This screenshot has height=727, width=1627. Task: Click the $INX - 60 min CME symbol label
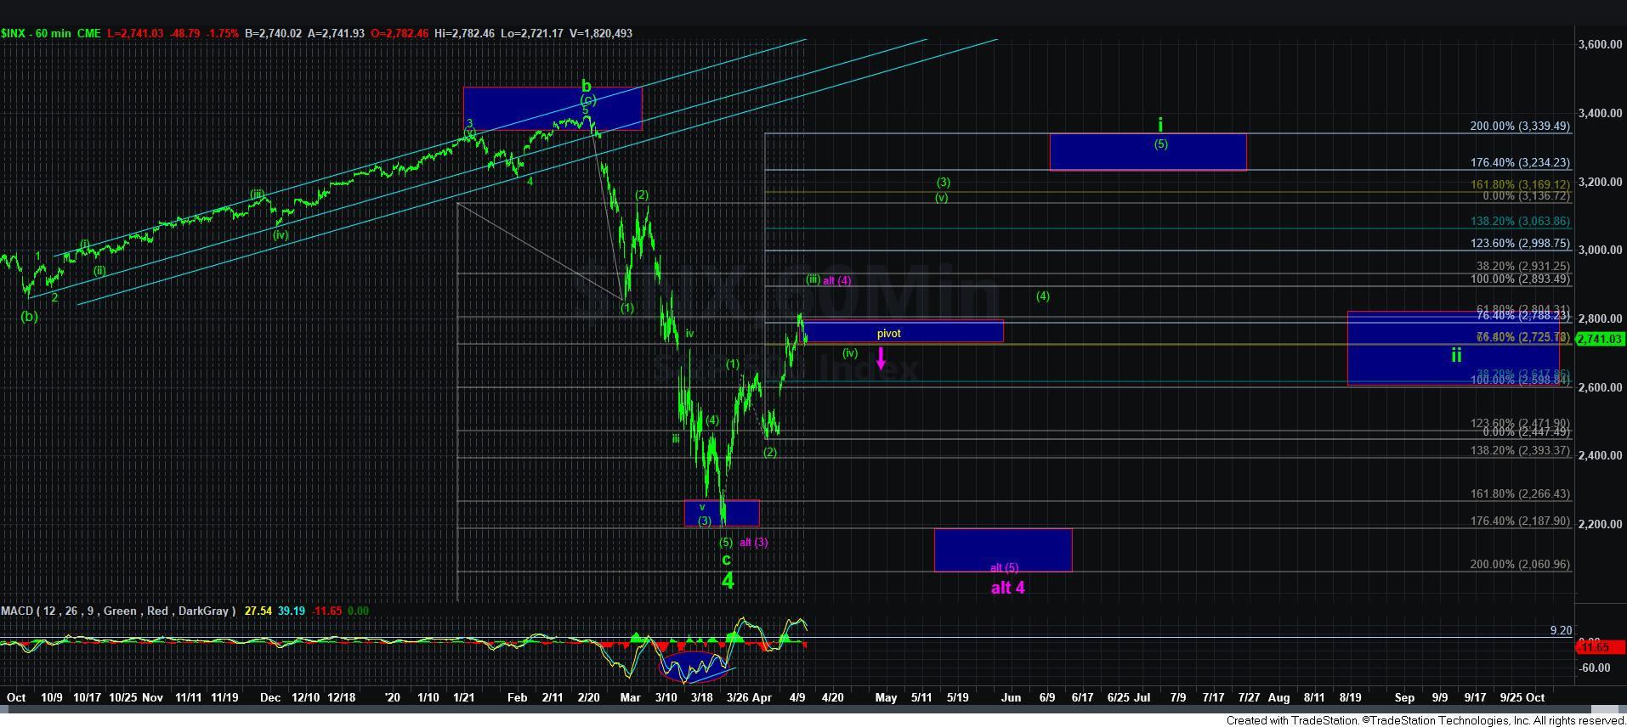(x=51, y=33)
